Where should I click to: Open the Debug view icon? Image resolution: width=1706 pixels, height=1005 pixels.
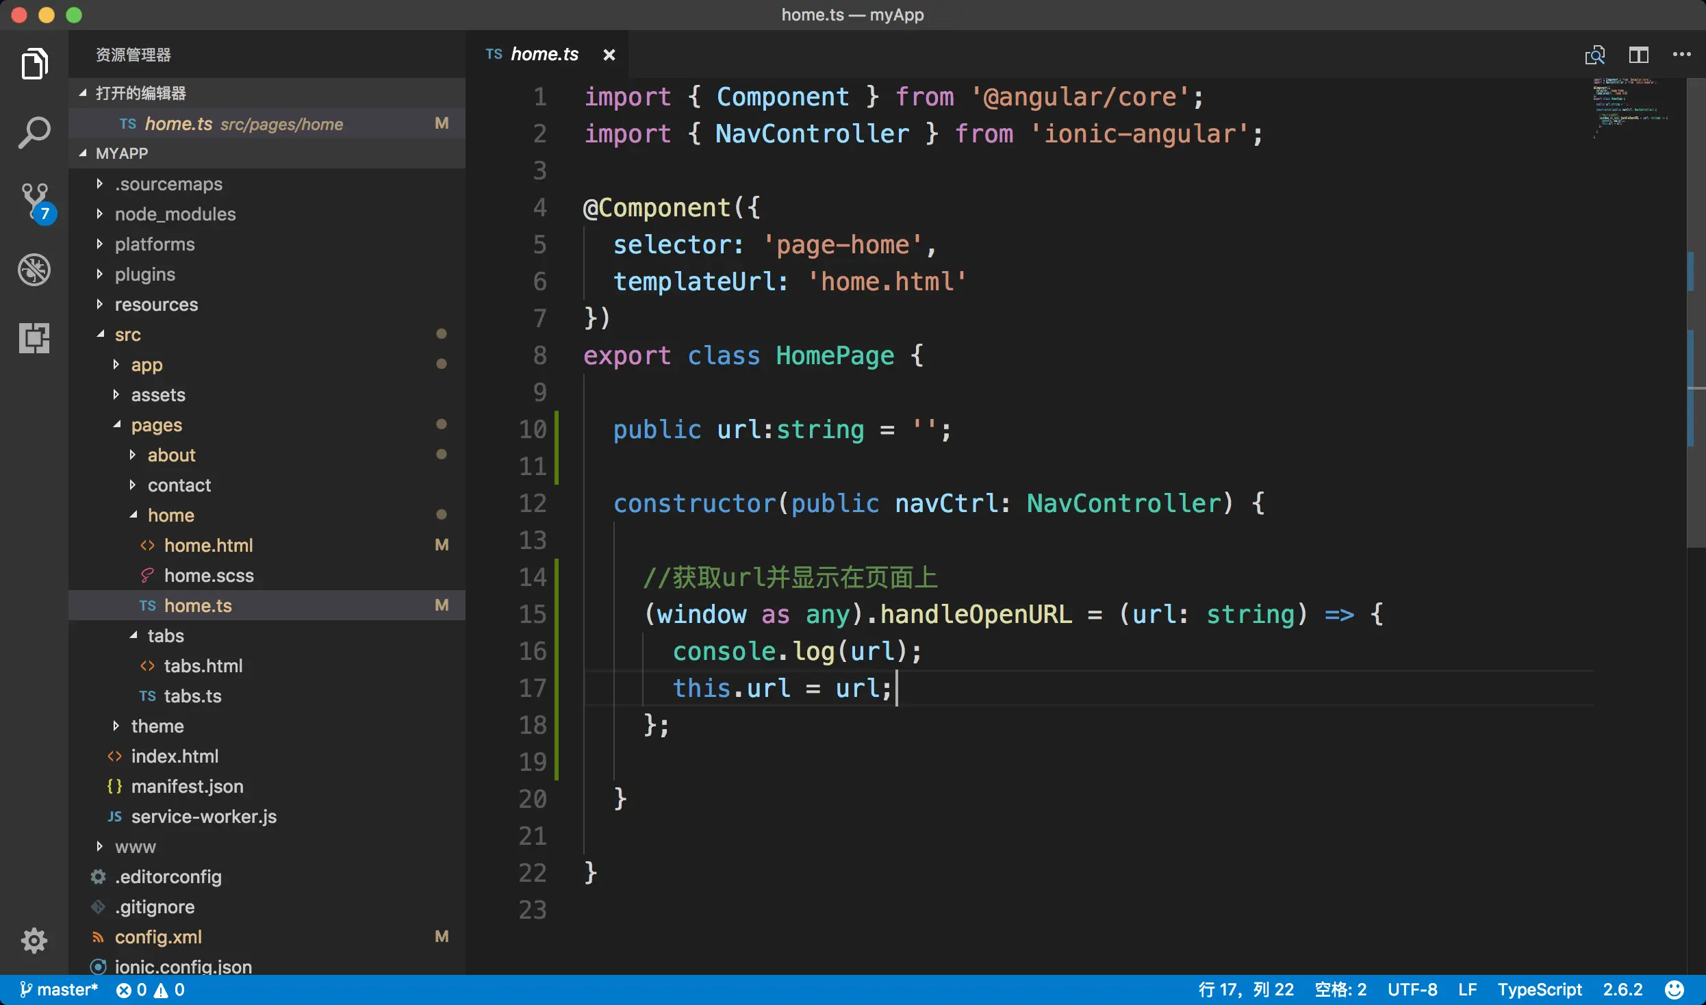pos(34,269)
